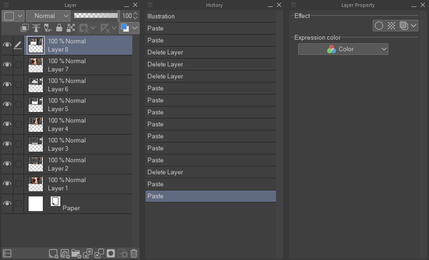This screenshot has width=429, height=260.
Task: Select the last Delete Layer history entry
Action: pyautogui.click(x=211, y=172)
